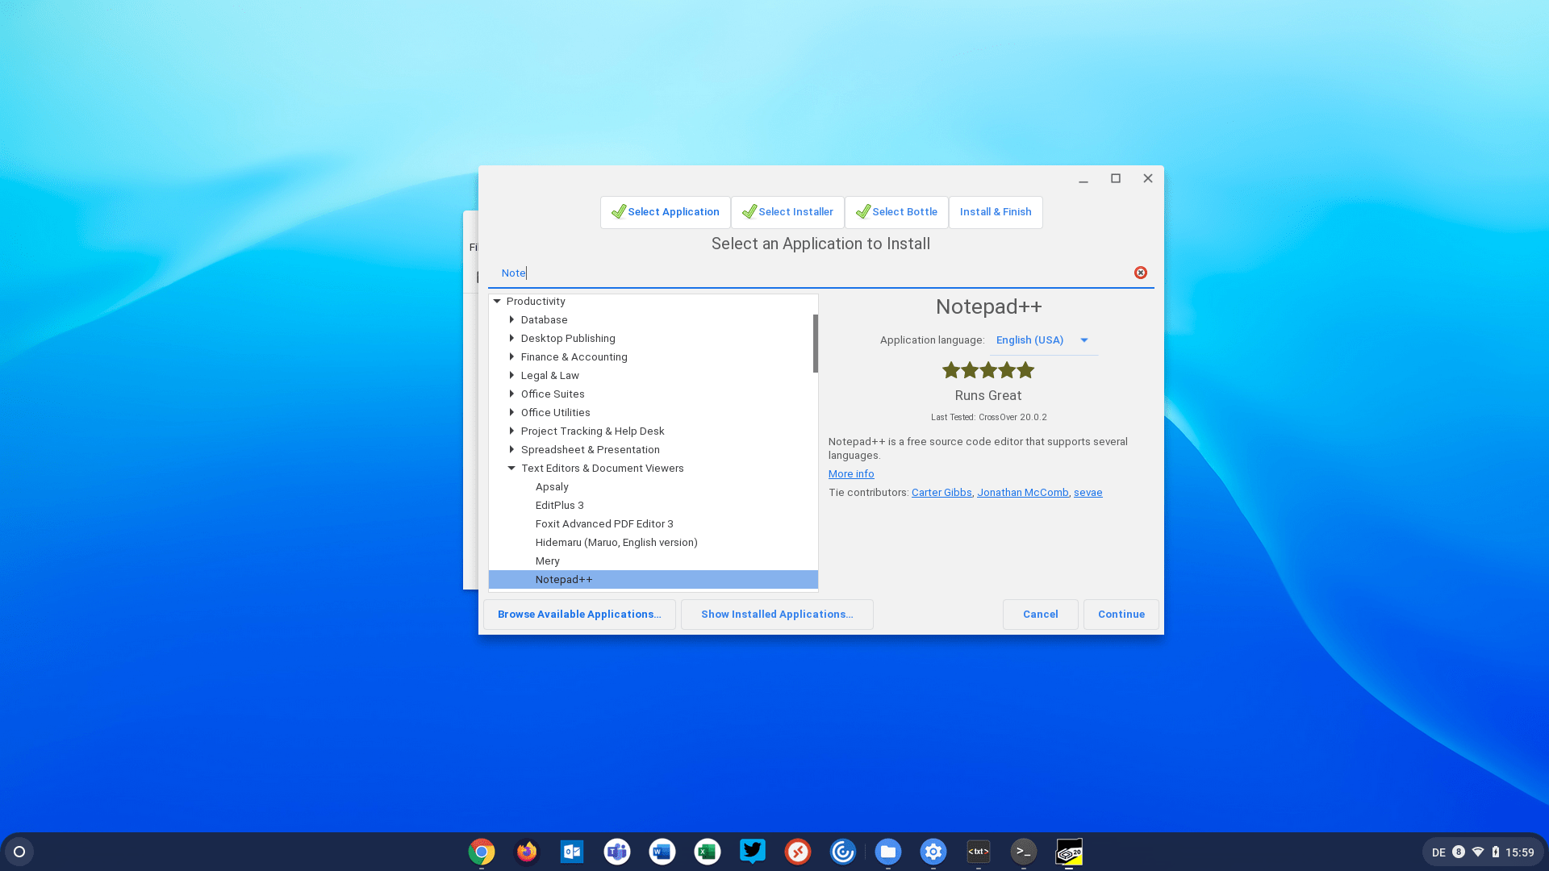Go to the Select Bottle step
This screenshot has width=1549, height=871.
point(896,212)
